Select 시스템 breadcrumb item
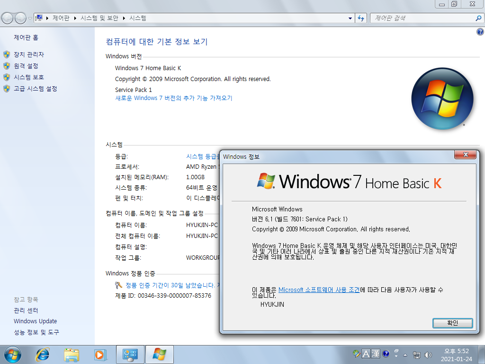Viewport: 485px width, 364px height. (138, 18)
